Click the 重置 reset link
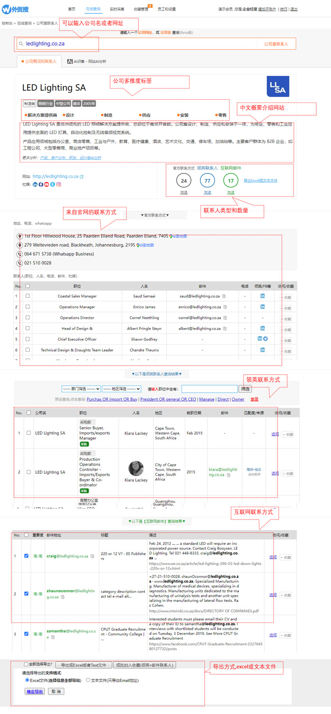The image size is (331, 714). tap(254, 399)
